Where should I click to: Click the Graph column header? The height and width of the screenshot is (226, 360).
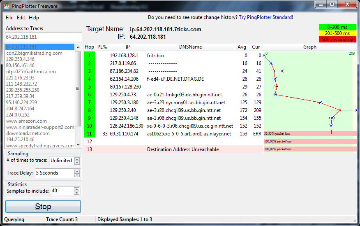310,47
